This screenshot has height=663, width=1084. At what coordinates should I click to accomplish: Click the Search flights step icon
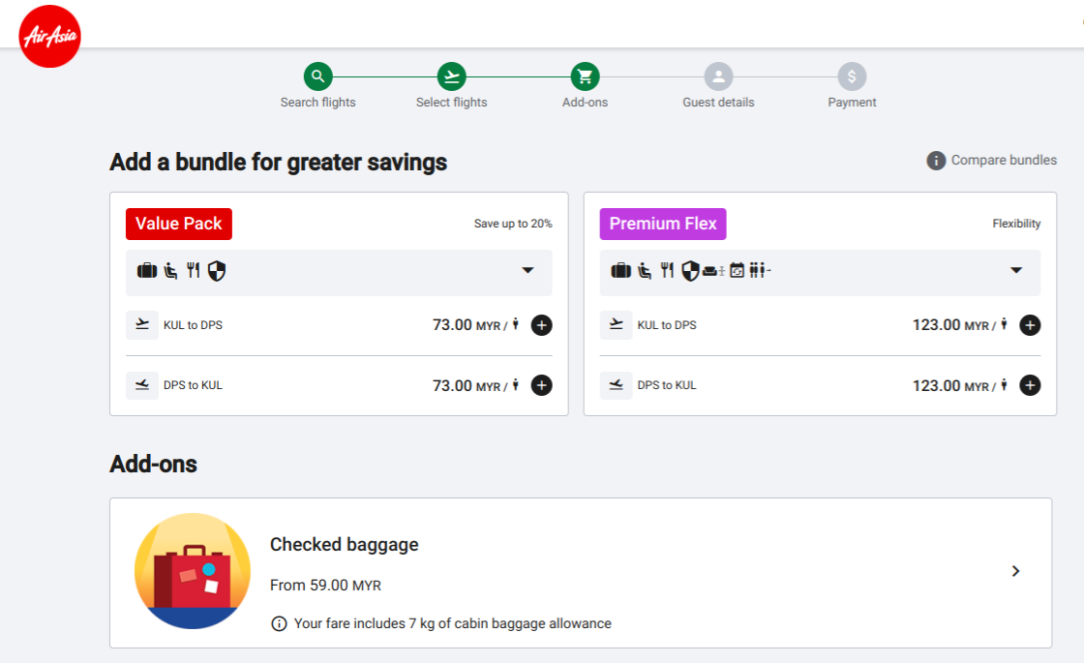point(317,76)
